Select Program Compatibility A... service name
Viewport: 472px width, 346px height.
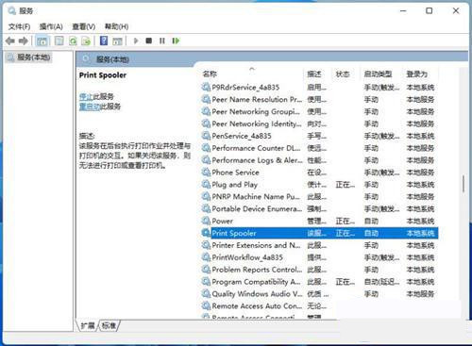(257, 282)
